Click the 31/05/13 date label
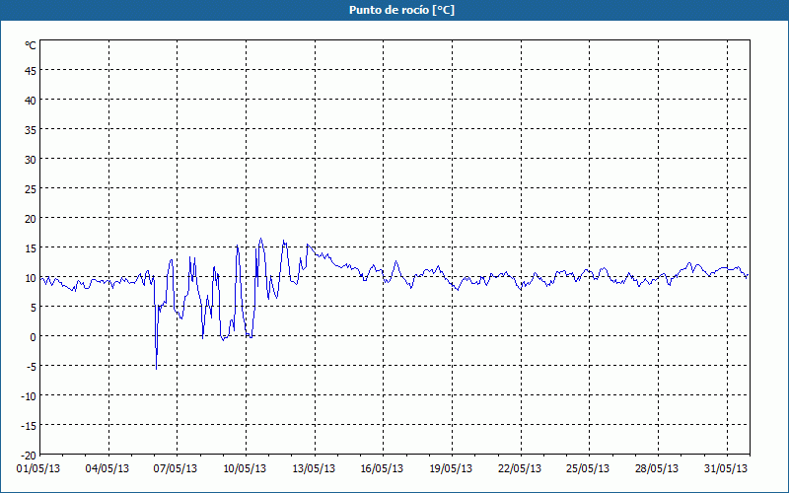 [x=727, y=468]
